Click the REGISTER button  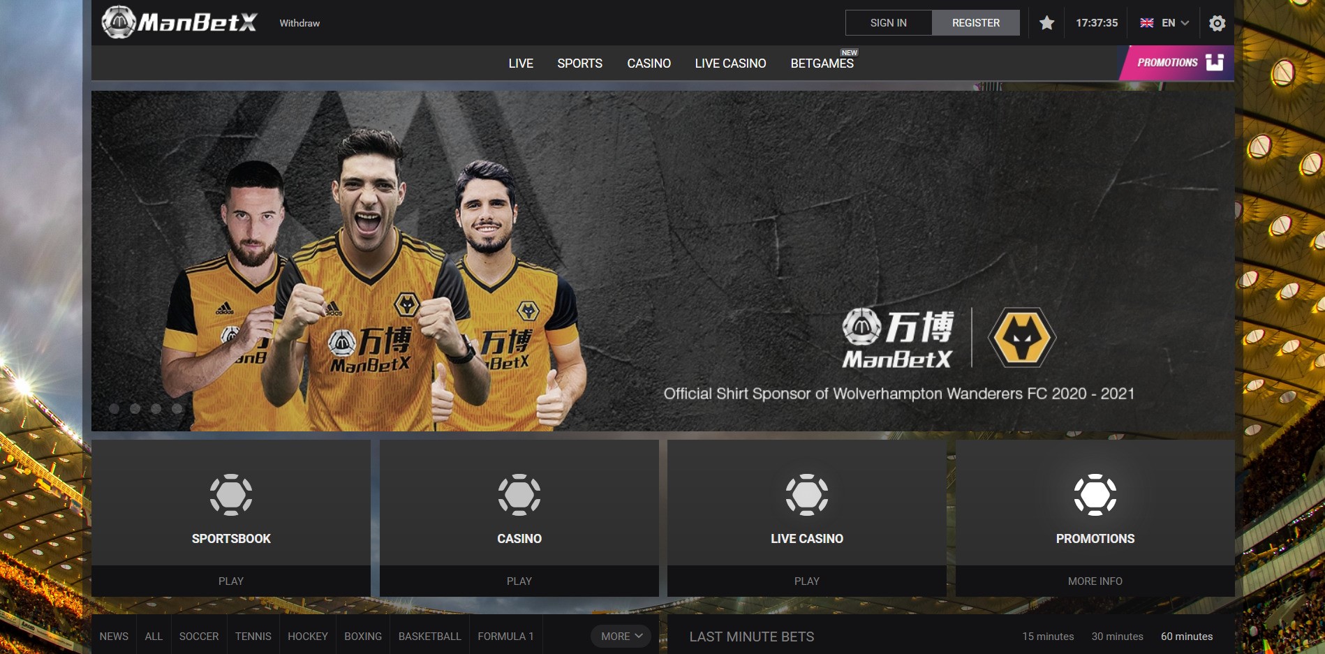click(x=976, y=23)
